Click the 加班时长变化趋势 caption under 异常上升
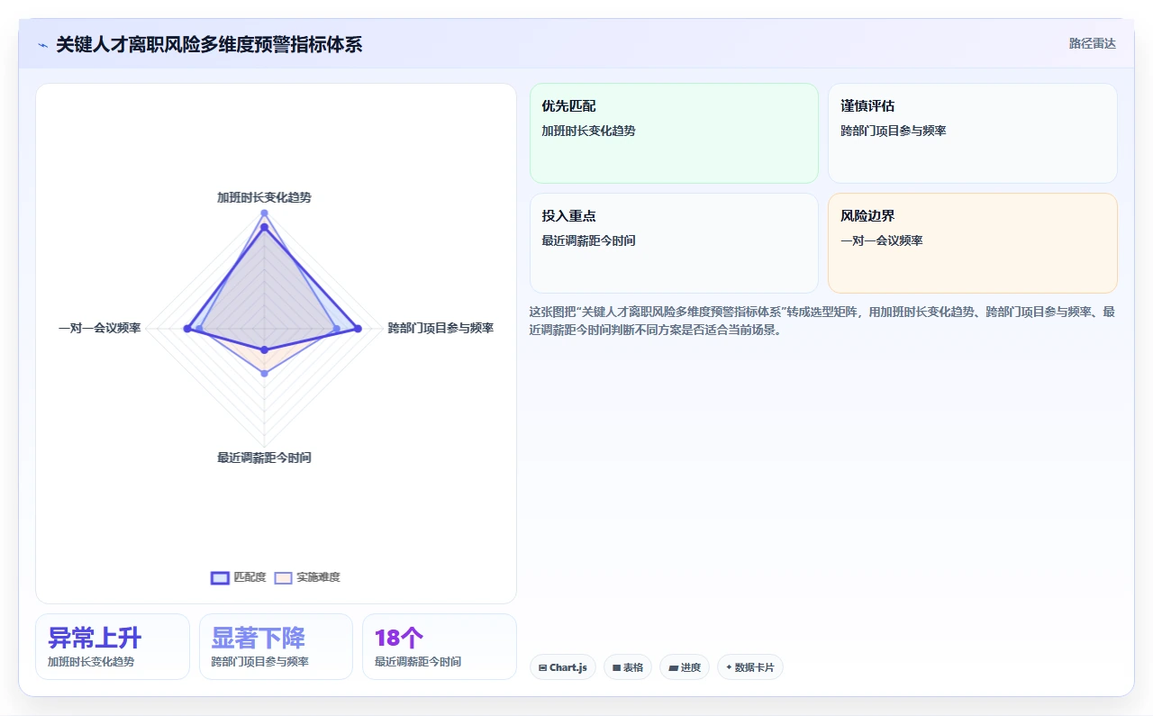This screenshot has height=716, width=1153. pos(91,661)
